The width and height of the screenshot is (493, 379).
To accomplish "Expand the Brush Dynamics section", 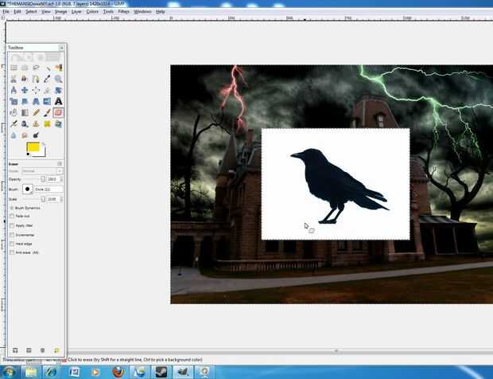I will tap(12, 208).
